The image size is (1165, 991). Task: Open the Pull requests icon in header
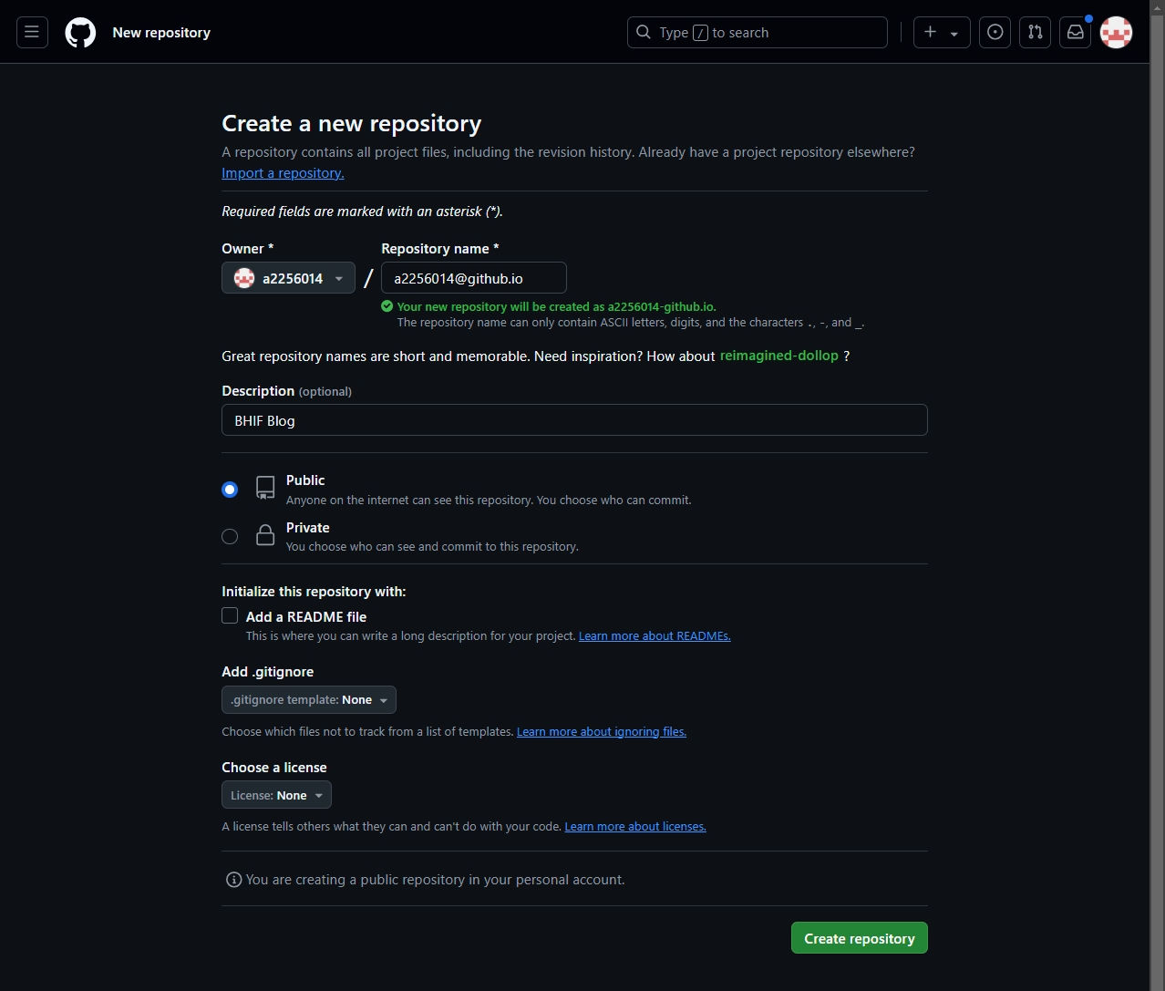coord(1035,32)
